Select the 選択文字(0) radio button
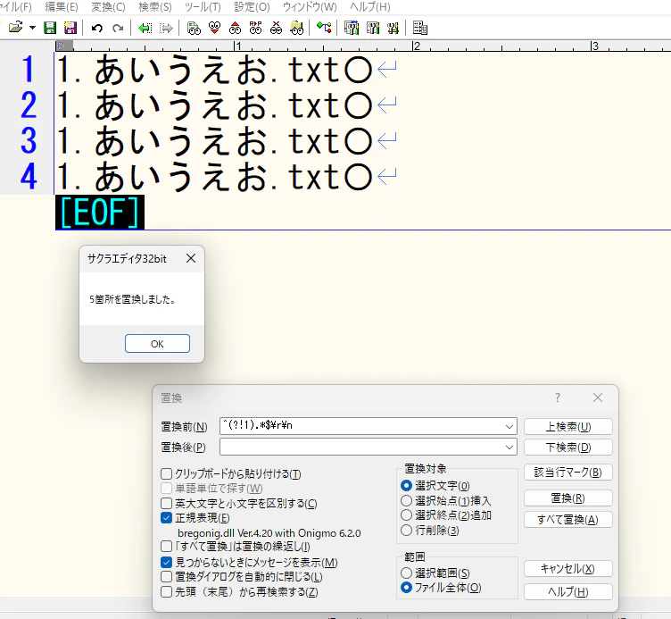 [x=406, y=486]
